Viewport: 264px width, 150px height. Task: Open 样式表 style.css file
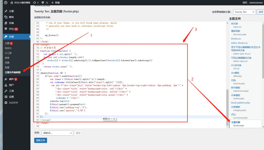coord(234,24)
